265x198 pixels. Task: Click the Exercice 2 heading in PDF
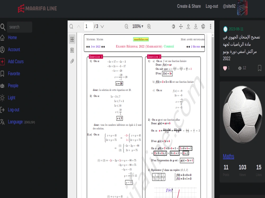(x=154, y=57)
